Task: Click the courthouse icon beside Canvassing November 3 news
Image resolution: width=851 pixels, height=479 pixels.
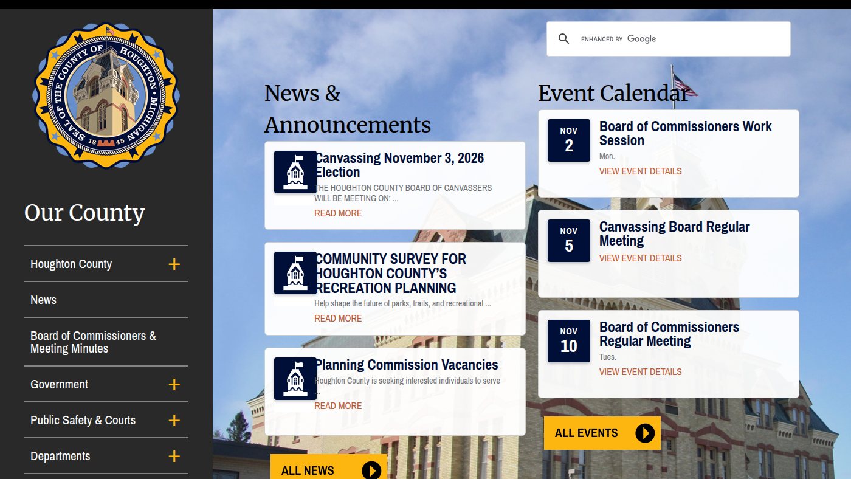Action: click(295, 172)
